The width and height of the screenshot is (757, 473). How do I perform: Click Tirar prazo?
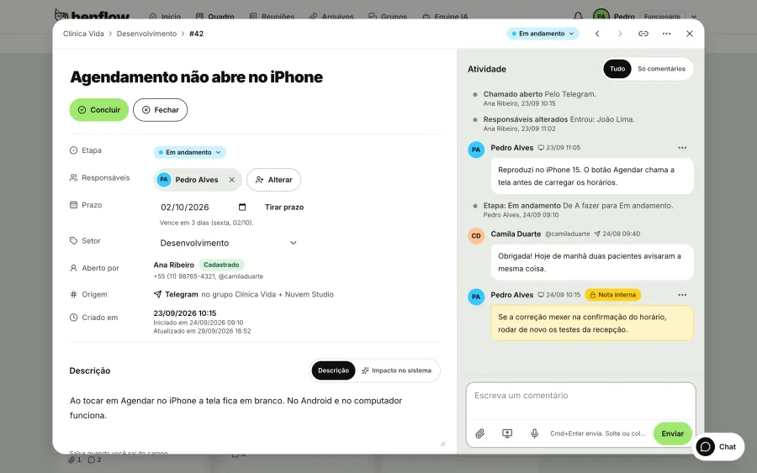284,208
